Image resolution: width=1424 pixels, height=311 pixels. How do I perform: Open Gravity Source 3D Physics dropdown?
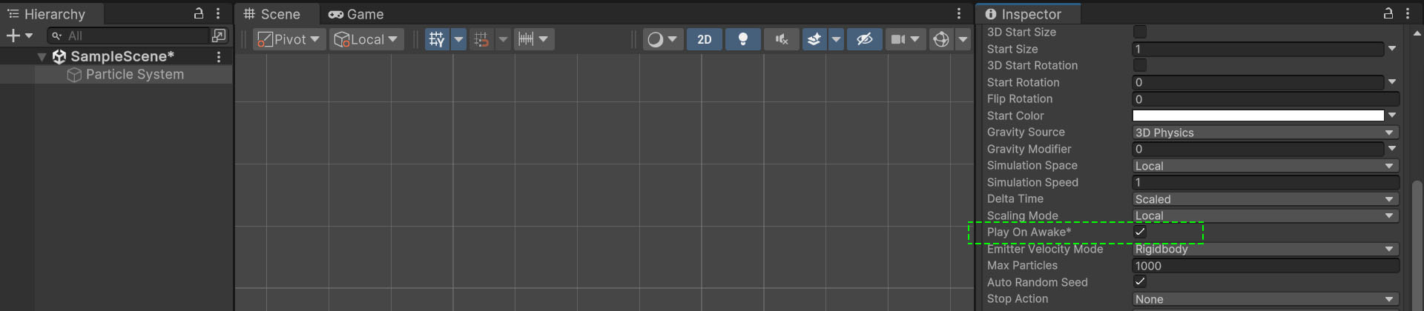pyautogui.click(x=1265, y=133)
